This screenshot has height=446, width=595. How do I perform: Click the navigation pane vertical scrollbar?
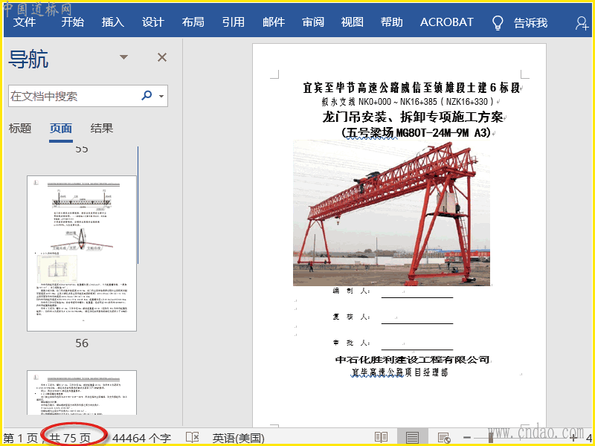pyautogui.click(x=138, y=205)
